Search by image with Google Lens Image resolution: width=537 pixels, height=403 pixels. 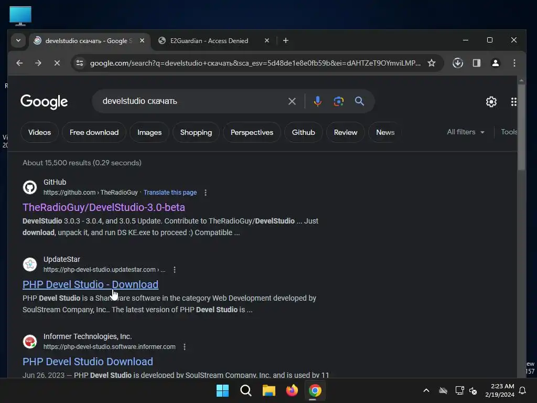[x=338, y=101]
